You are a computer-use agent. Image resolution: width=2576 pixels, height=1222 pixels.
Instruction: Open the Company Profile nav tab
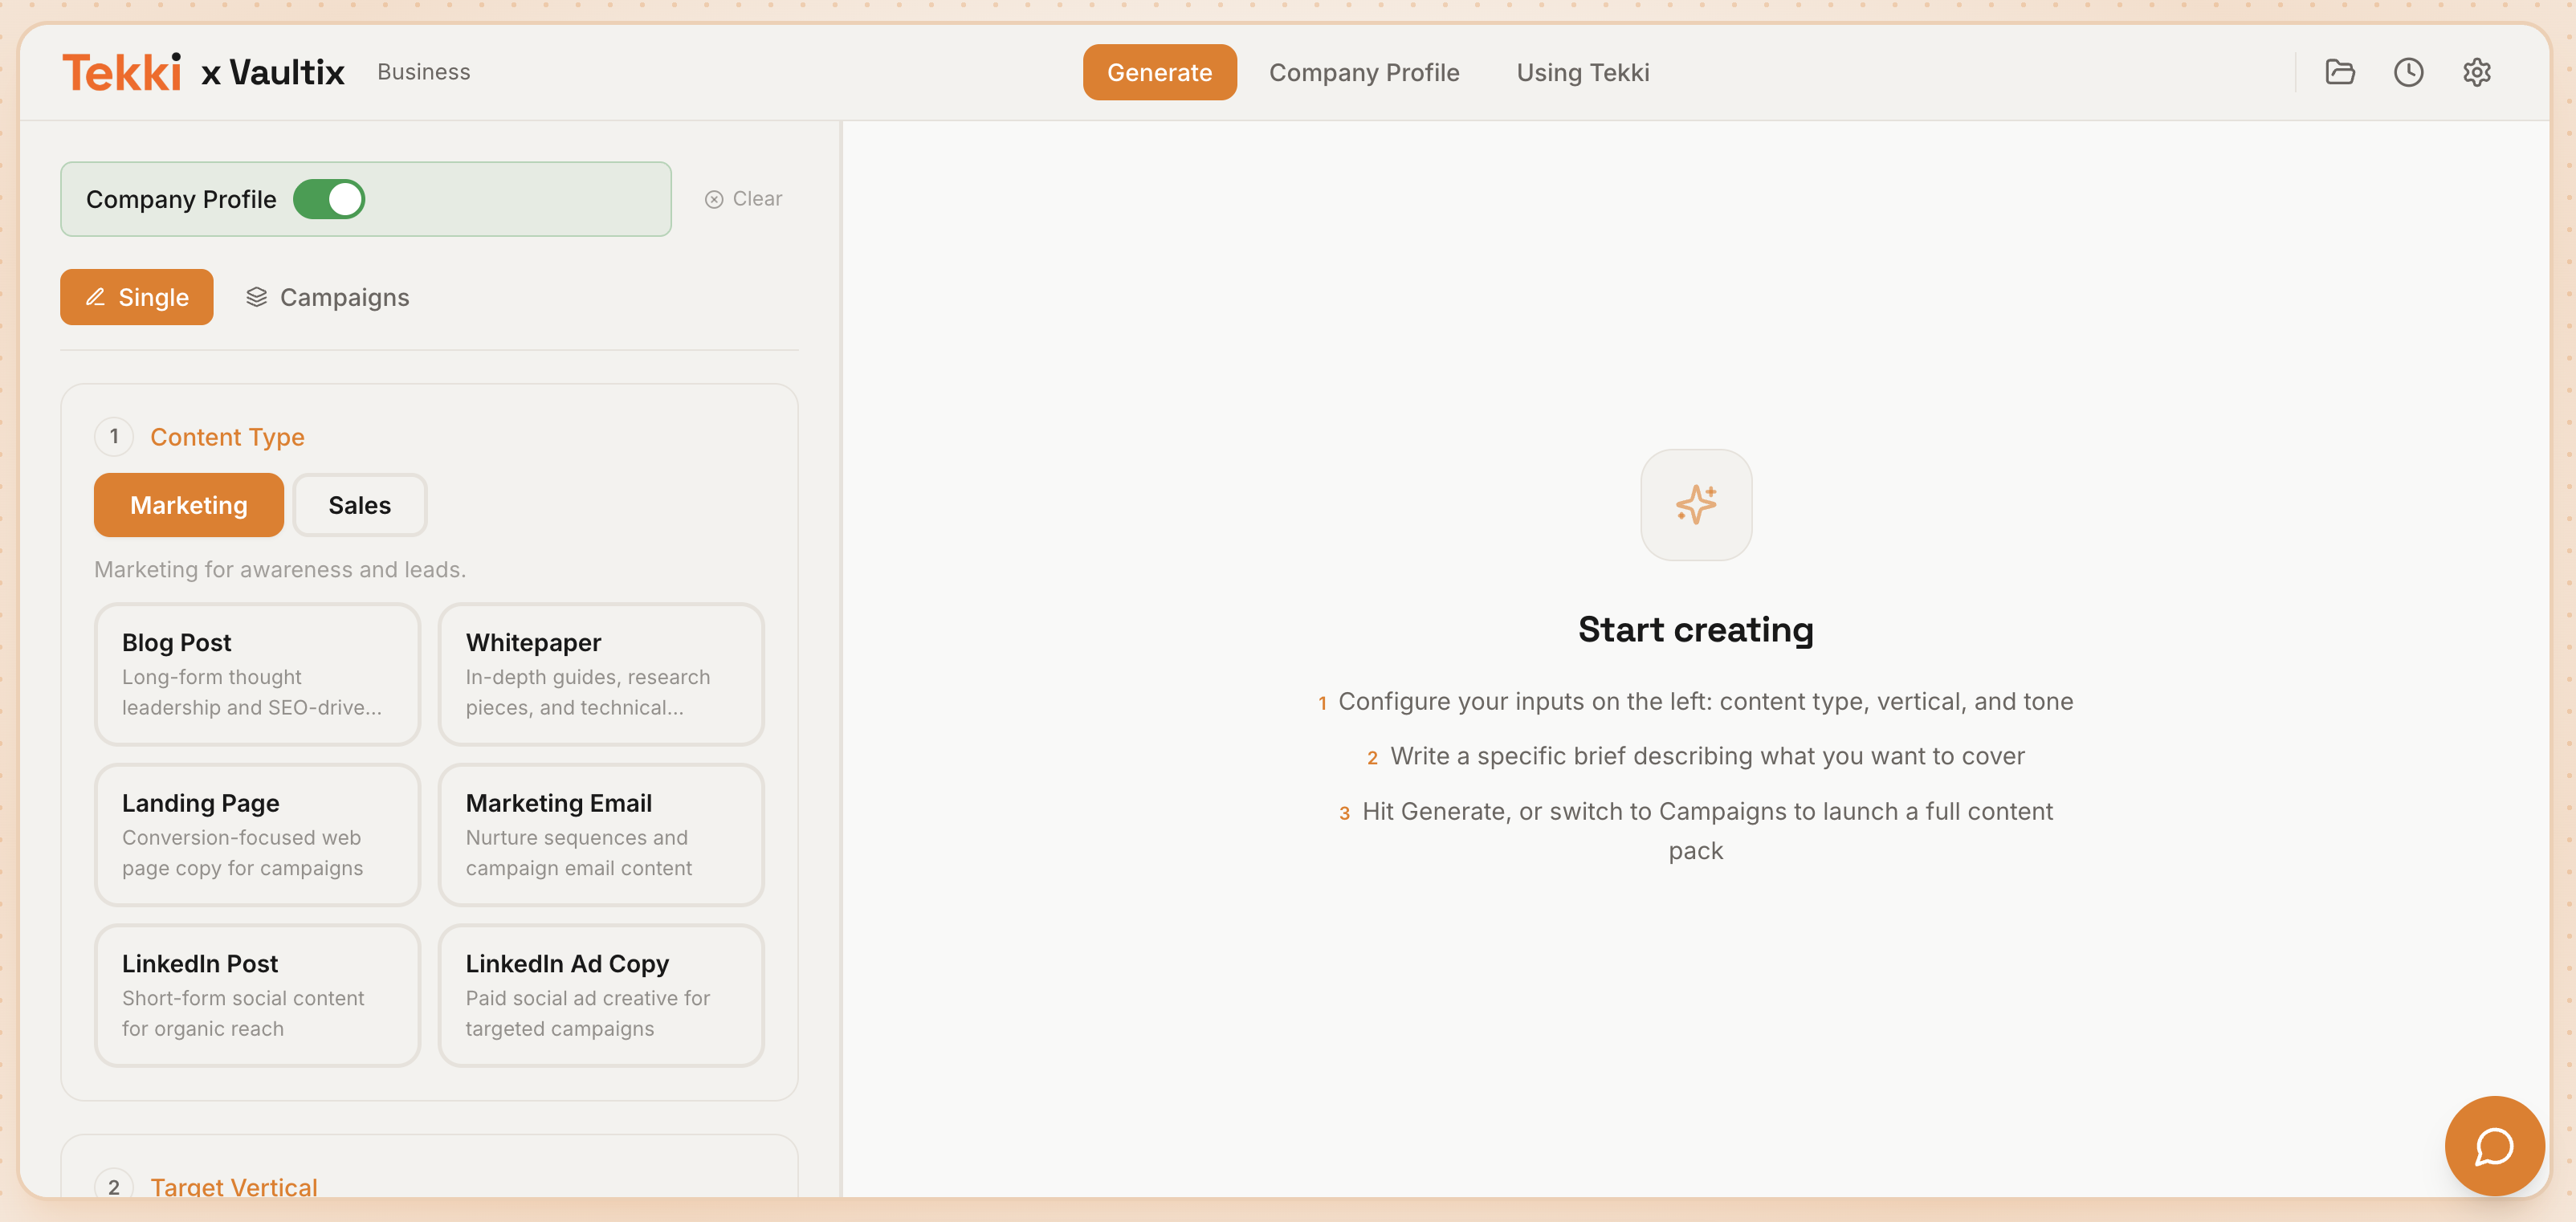click(x=1363, y=72)
